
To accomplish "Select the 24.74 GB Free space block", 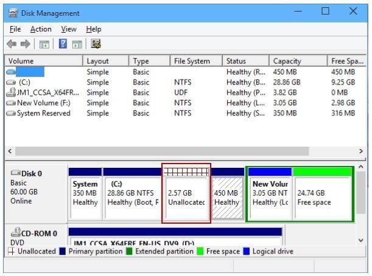I will pyautogui.click(x=322, y=197).
